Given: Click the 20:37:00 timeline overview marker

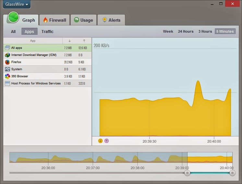Looking at the screenshot, I should coord(93,168).
